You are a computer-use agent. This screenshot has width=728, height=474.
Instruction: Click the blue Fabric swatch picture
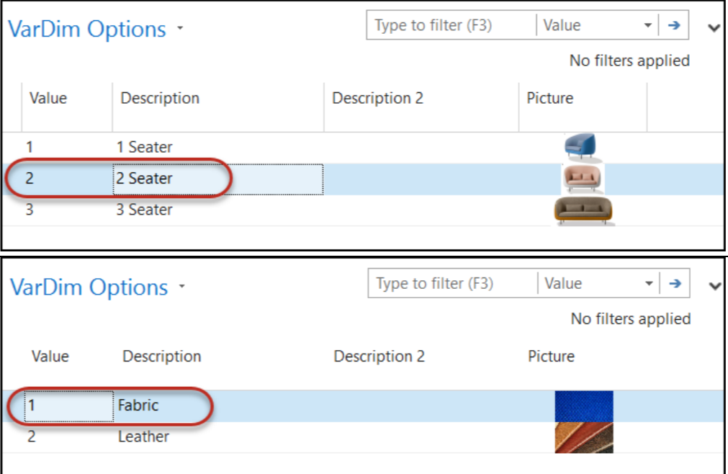point(584,406)
